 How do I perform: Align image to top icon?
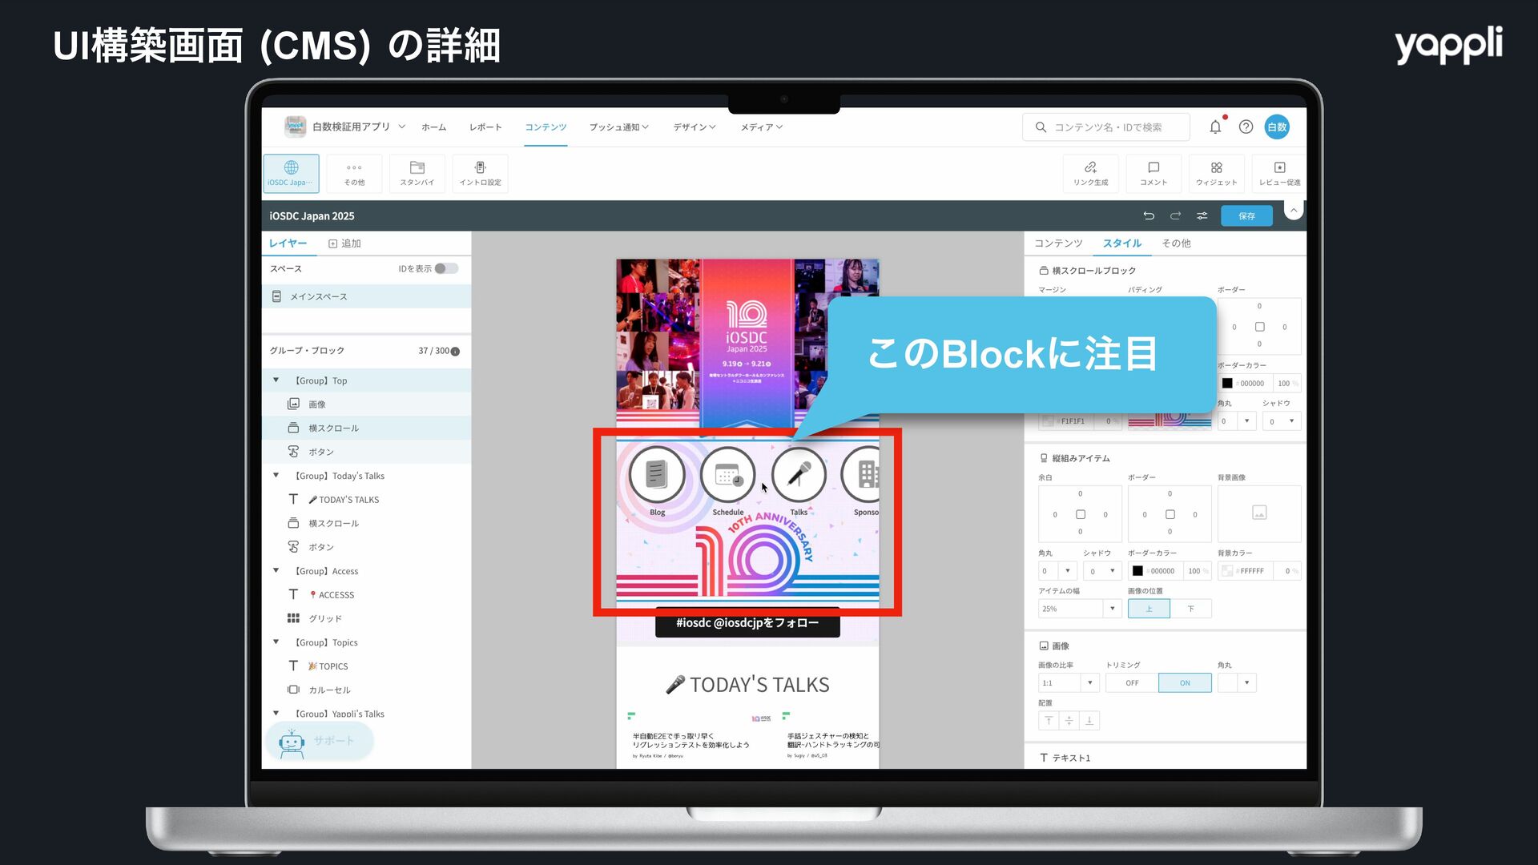tap(1049, 721)
